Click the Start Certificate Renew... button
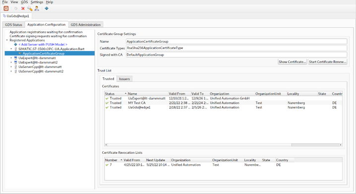 pyautogui.click(x=327, y=62)
